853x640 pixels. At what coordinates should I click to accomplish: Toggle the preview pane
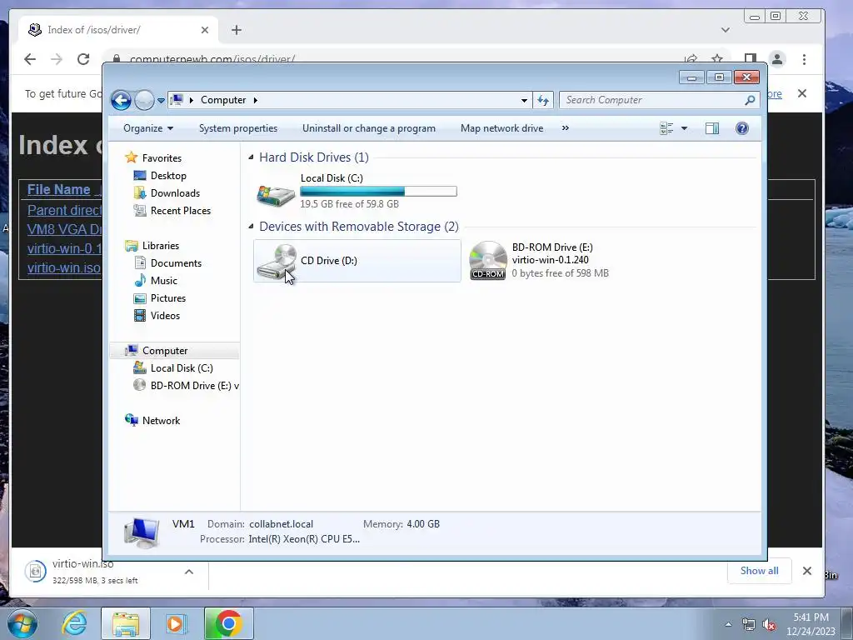(x=712, y=128)
